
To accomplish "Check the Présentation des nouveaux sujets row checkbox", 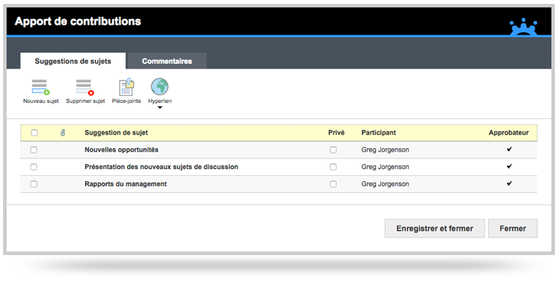I will pyautogui.click(x=34, y=167).
